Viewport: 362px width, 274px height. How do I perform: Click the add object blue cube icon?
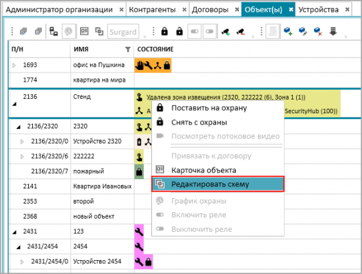click(288, 31)
